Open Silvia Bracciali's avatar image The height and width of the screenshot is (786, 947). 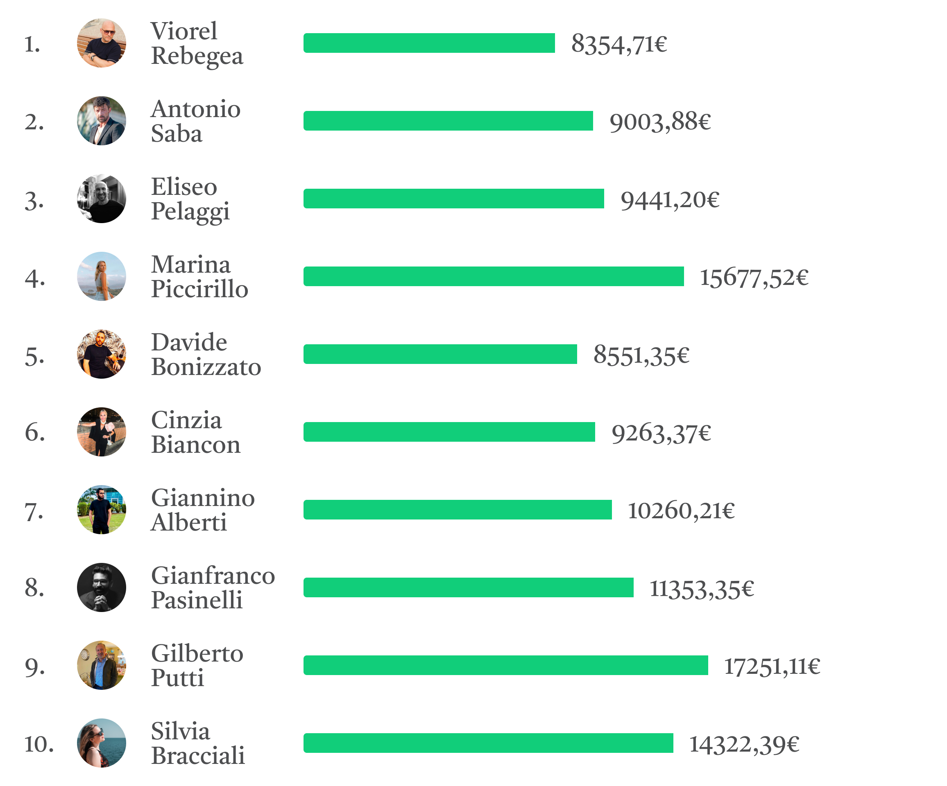tap(102, 743)
